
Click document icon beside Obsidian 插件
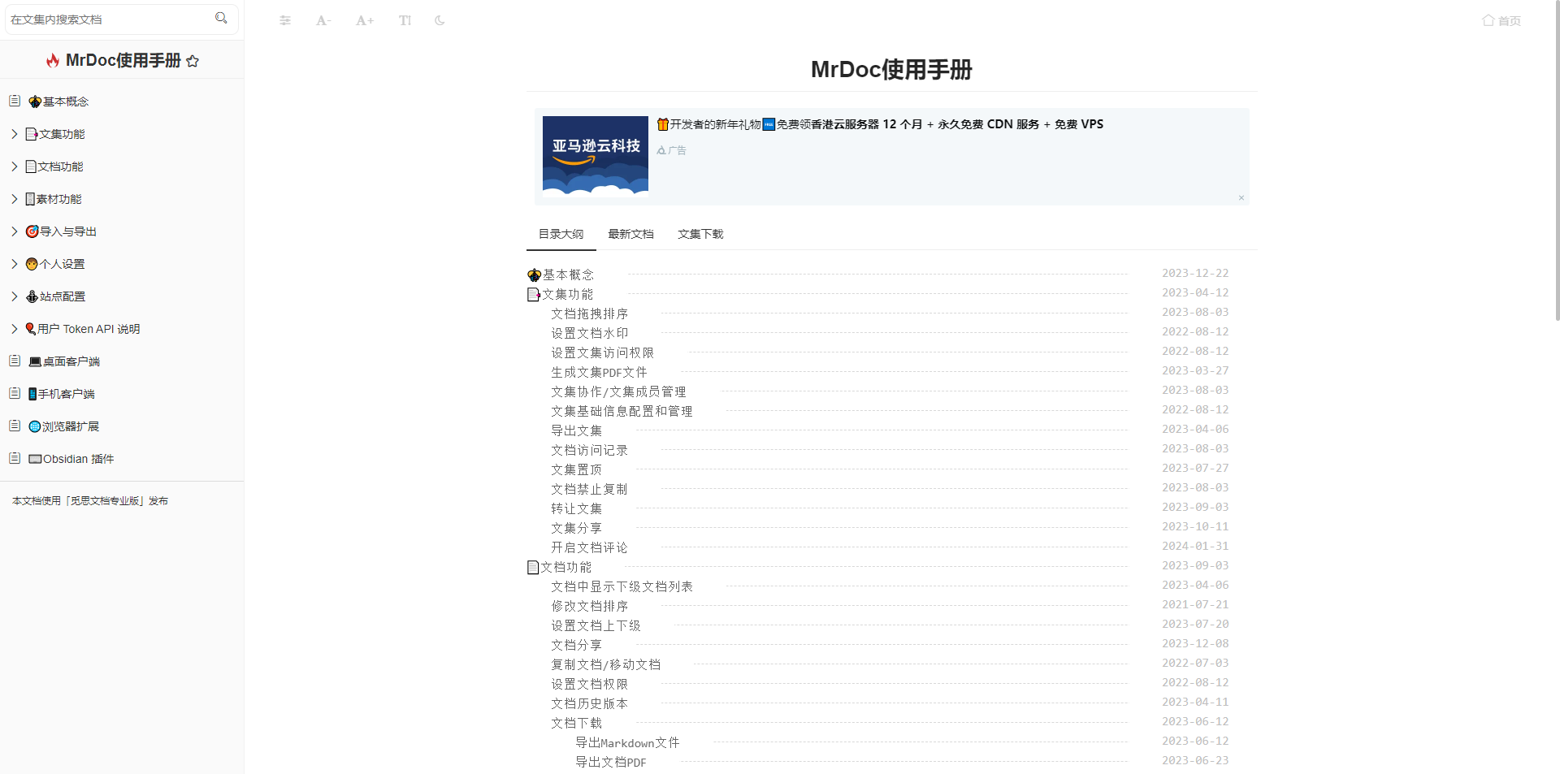(15, 458)
